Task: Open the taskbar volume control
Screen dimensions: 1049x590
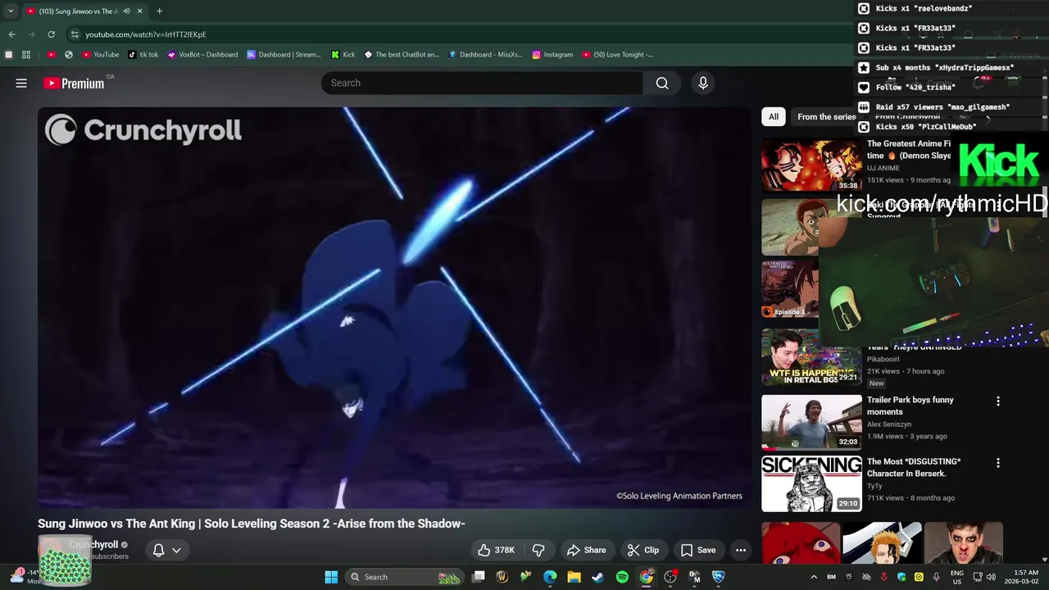Action: tap(990, 577)
